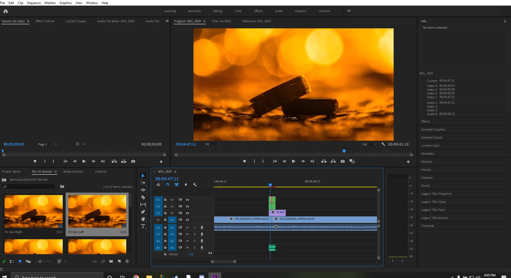This screenshot has height=278, width=511.
Task: Click the thumbnail size zoom slider
Action: (40, 261)
